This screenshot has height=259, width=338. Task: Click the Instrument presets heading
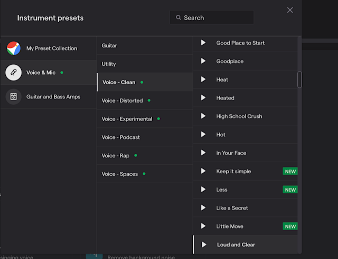coord(50,18)
